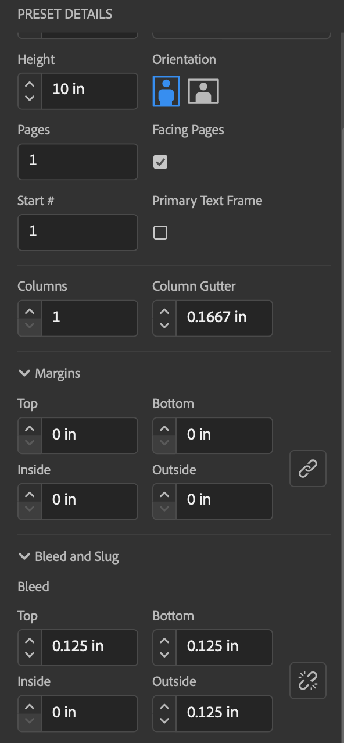Viewport: 344px width, 743px height.
Task: Select the portrait orientation icon
Action: tap(166, 91)
